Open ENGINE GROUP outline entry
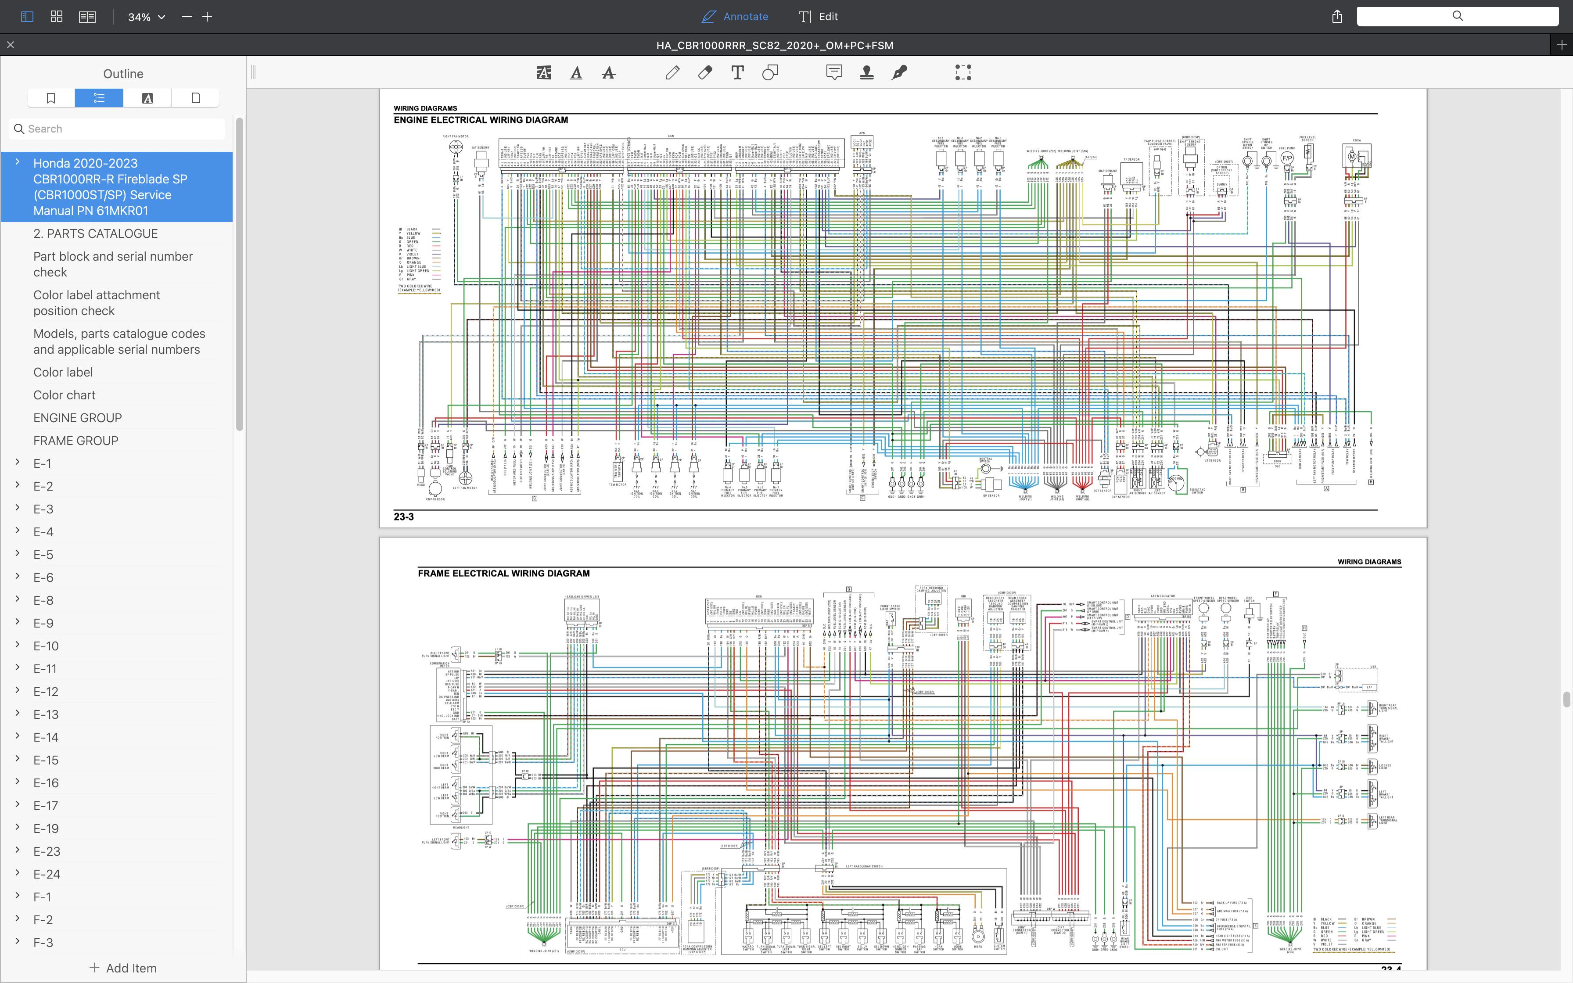 click(77, 417)
